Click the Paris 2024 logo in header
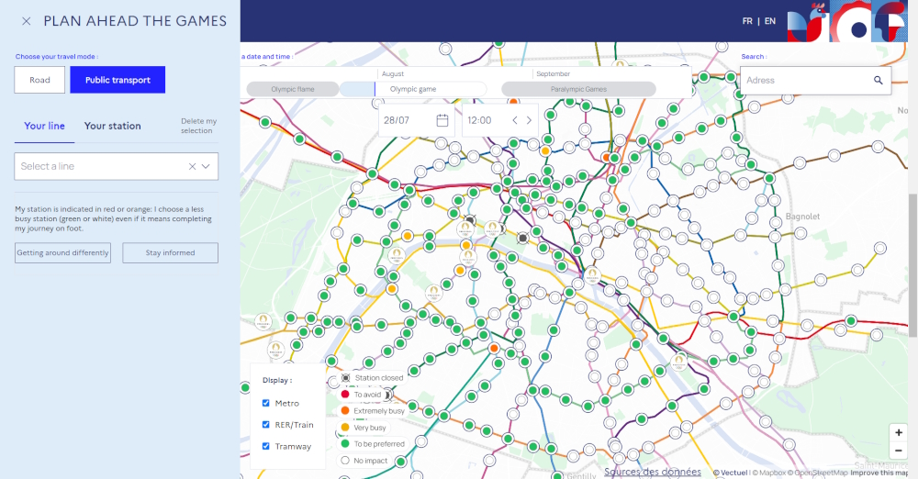This screenshot has height=479, width=918. (847, 21)
